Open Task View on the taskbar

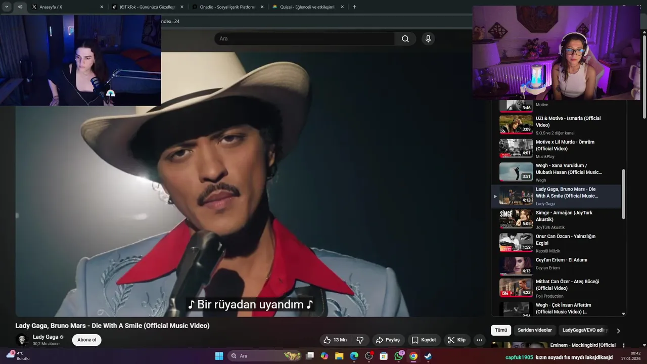pos(310,356)
